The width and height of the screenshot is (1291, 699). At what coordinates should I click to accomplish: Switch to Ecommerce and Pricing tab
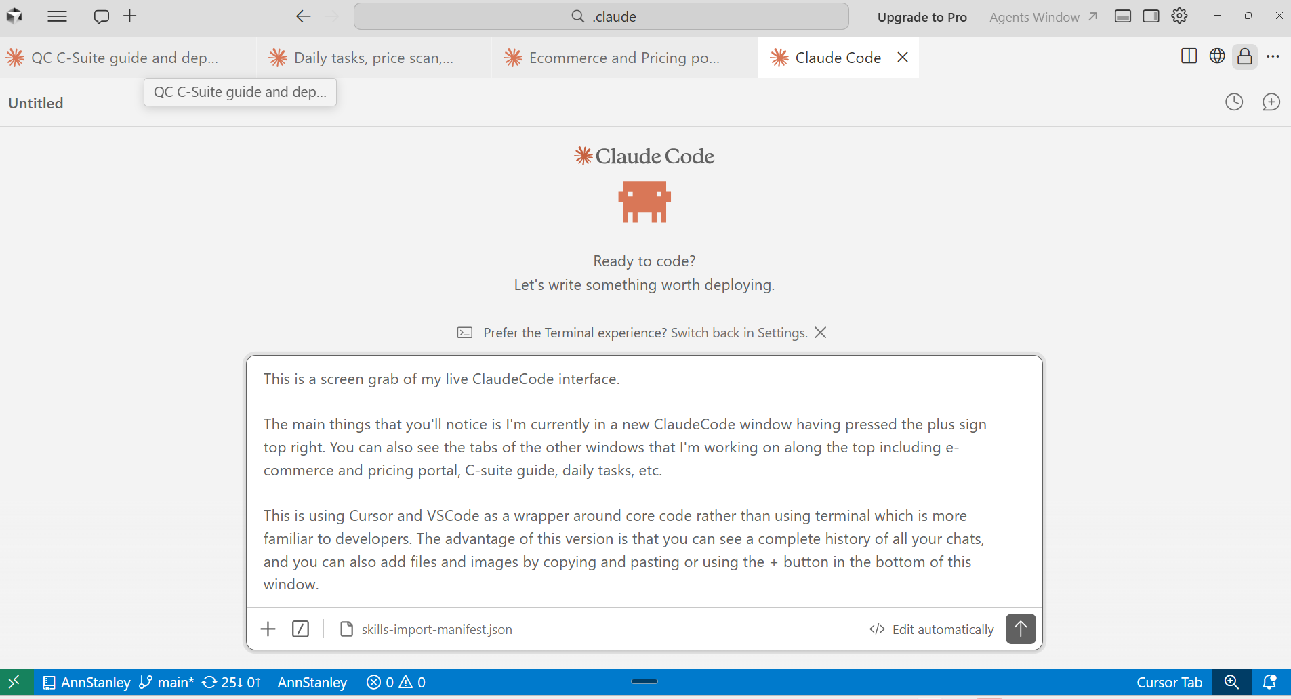[624, 58]
